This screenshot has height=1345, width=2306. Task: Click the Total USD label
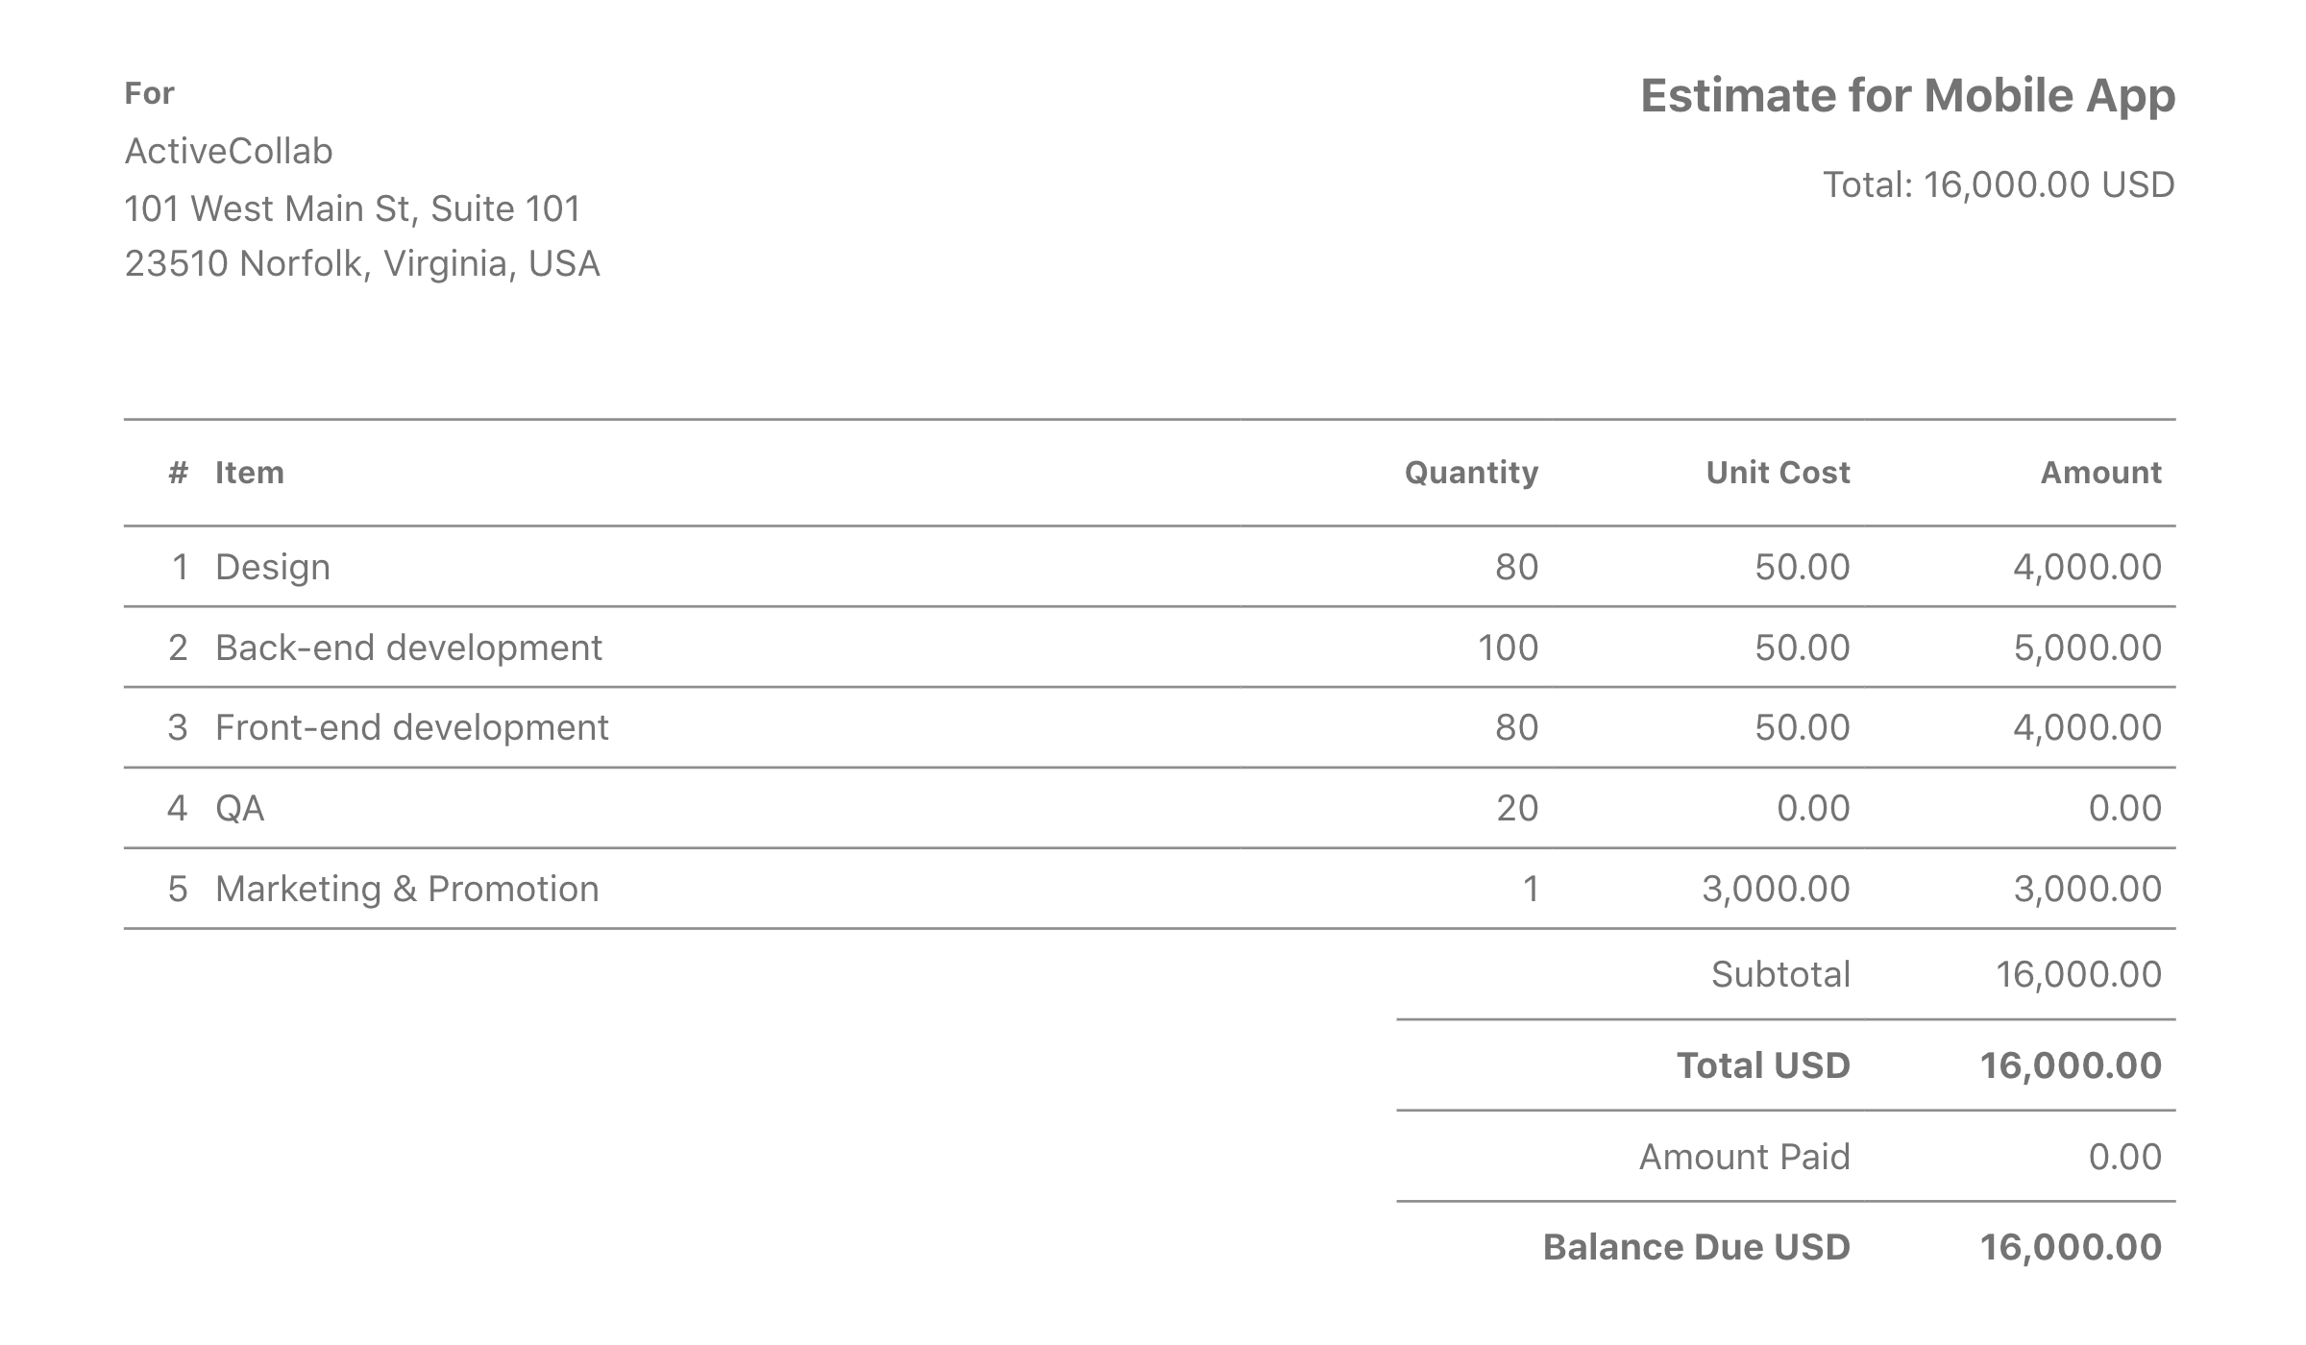coord(1763,1065)
